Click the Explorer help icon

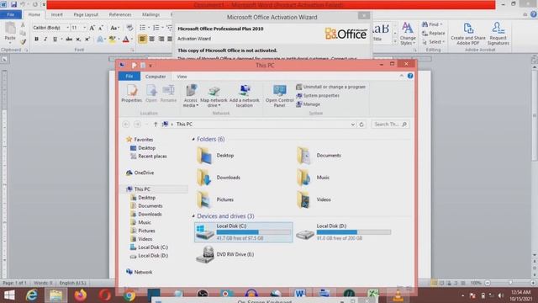point(410,76)
